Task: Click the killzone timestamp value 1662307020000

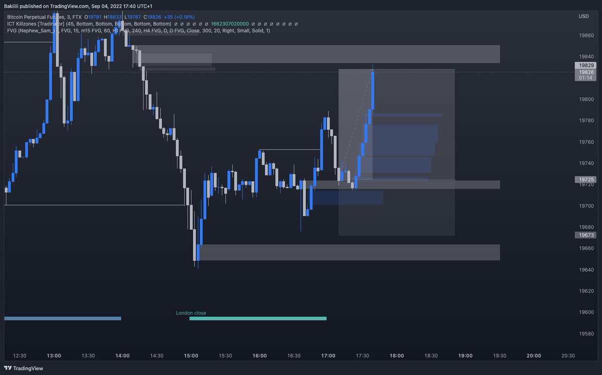Action: click(x=230, y=24)
